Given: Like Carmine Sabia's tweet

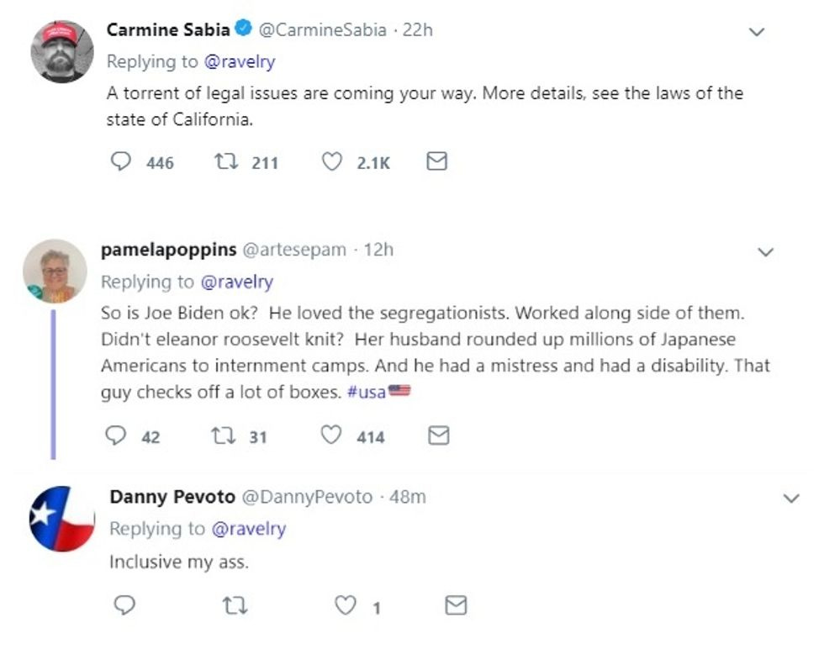Looking at the screenshot, I should coord(333,161).
